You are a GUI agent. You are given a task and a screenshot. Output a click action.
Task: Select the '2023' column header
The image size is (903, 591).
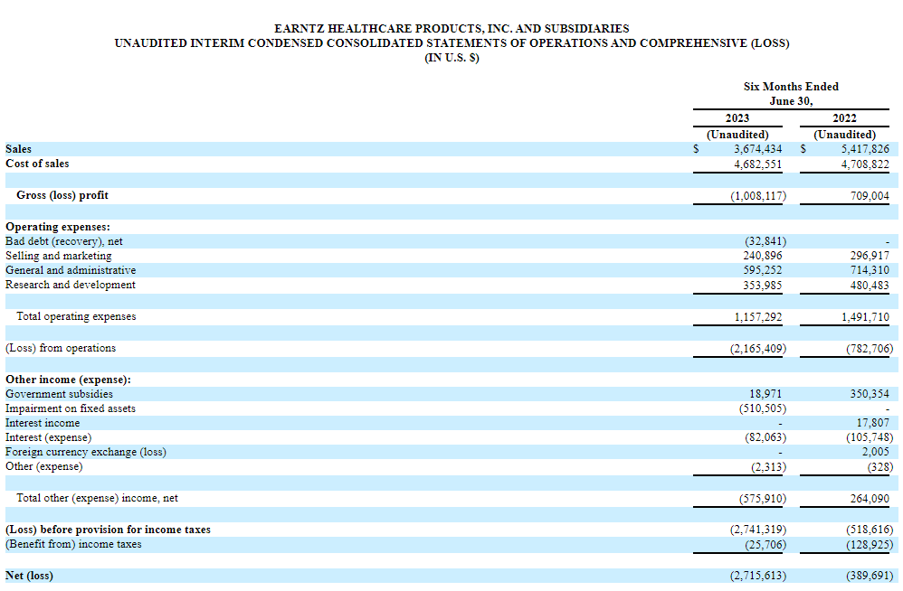(x=737, y=117)
